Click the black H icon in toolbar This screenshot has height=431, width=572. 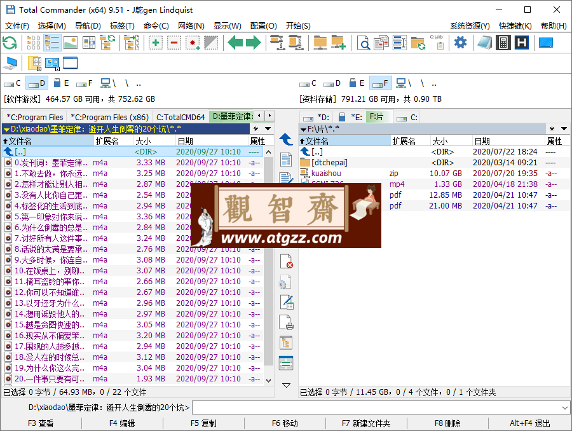(522, 43)
